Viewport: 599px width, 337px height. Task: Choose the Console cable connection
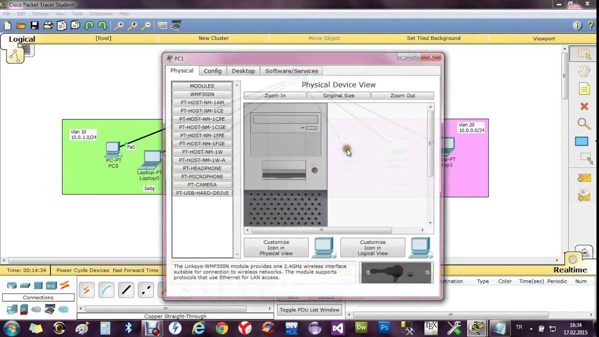[x=106, y=291]
